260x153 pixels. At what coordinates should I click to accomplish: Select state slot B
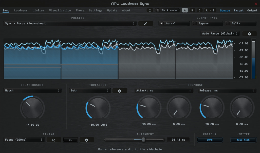[192, 10]
